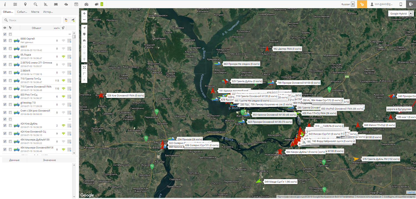Click the reload objects arrows icon
The height and width of the screenshot is (199, 416).
66,20
